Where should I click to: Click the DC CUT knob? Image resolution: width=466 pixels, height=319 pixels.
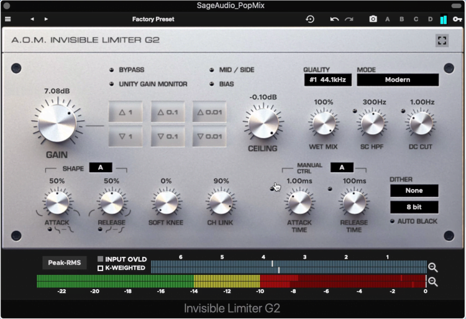(x=421, y=123)
